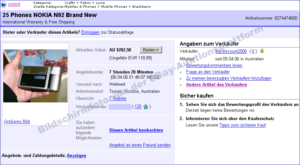Click remaining time 7 Stunden 20 Minuten
300x165 pixels.
click(131, 72)
